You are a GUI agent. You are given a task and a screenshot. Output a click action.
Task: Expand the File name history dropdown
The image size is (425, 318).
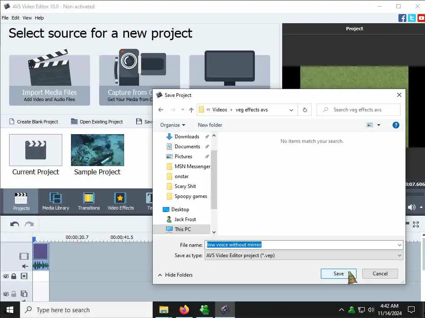pyautogui.click(x=400, y=245)
